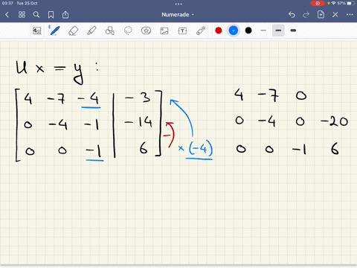
Task: Select the Highlighter tool
Action: [91, 31]
